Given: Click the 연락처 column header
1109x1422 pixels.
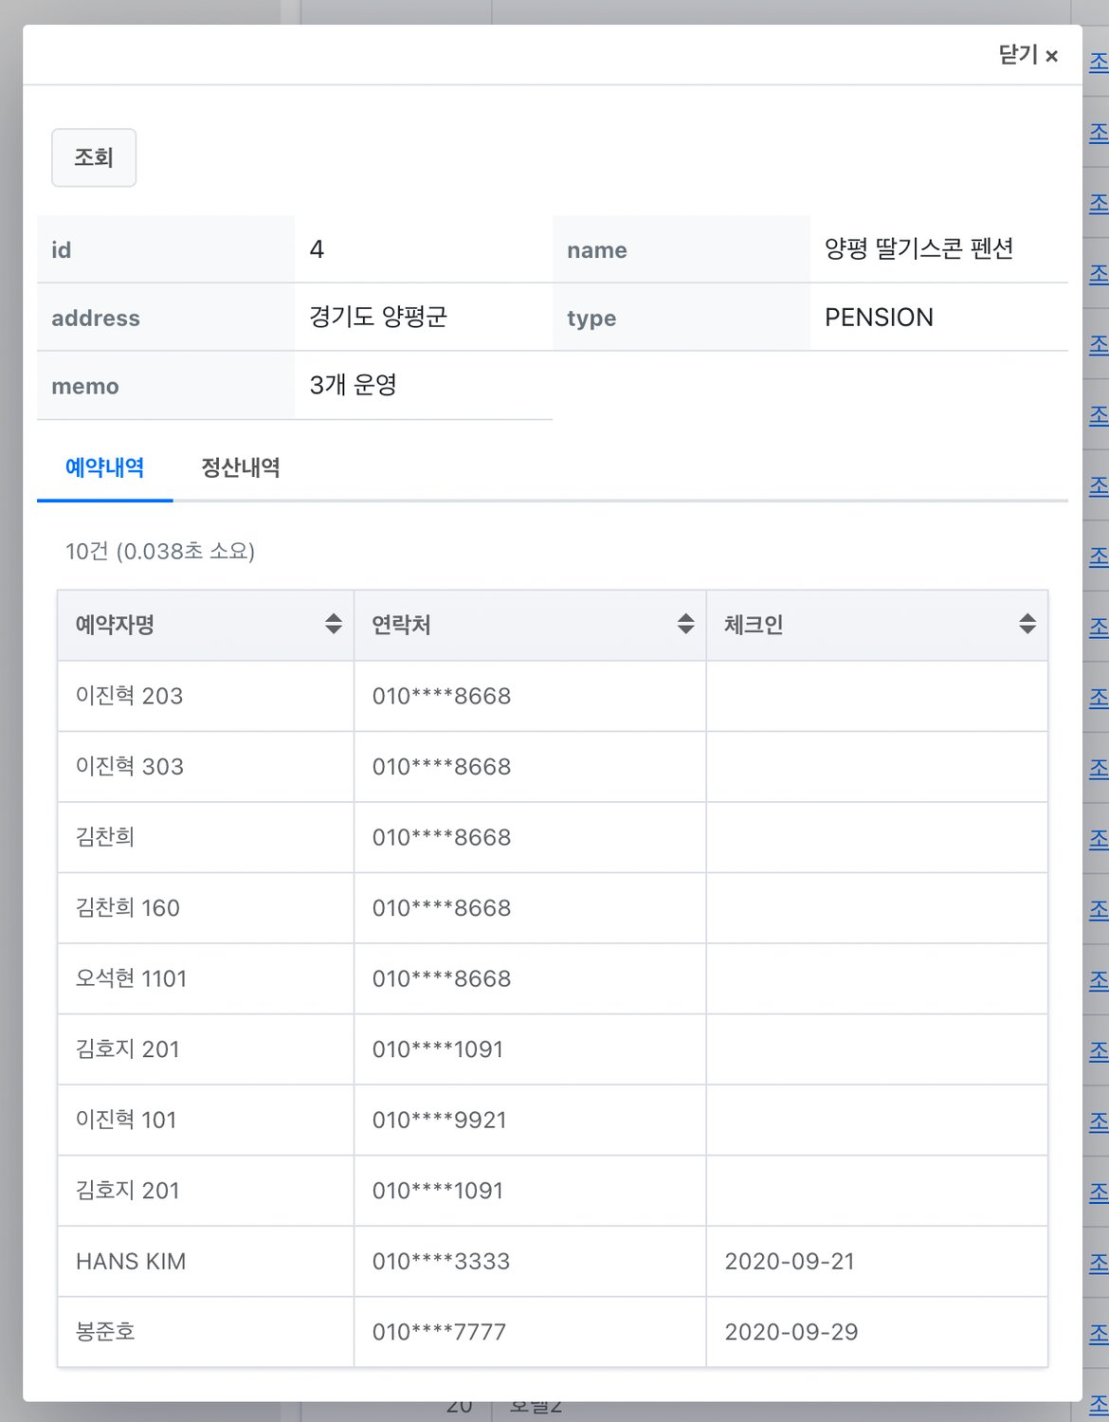Looking at the screenshot, I should click(402, 625).
